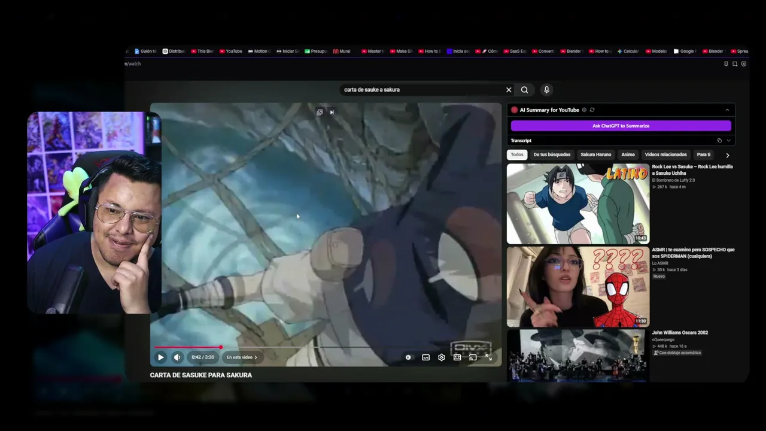Screen dimensions: 766x431
Task: Click the miniplayer icon atop the video
Action: pyautogui.click(x=320, y=112)
